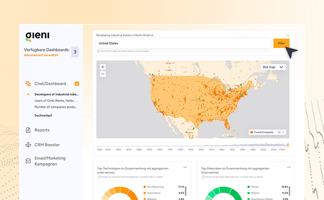Click info icon in Top-Technologien widget
Image resolution: width=324 pixels, height=200 pixels.
(x=99, y=177)
